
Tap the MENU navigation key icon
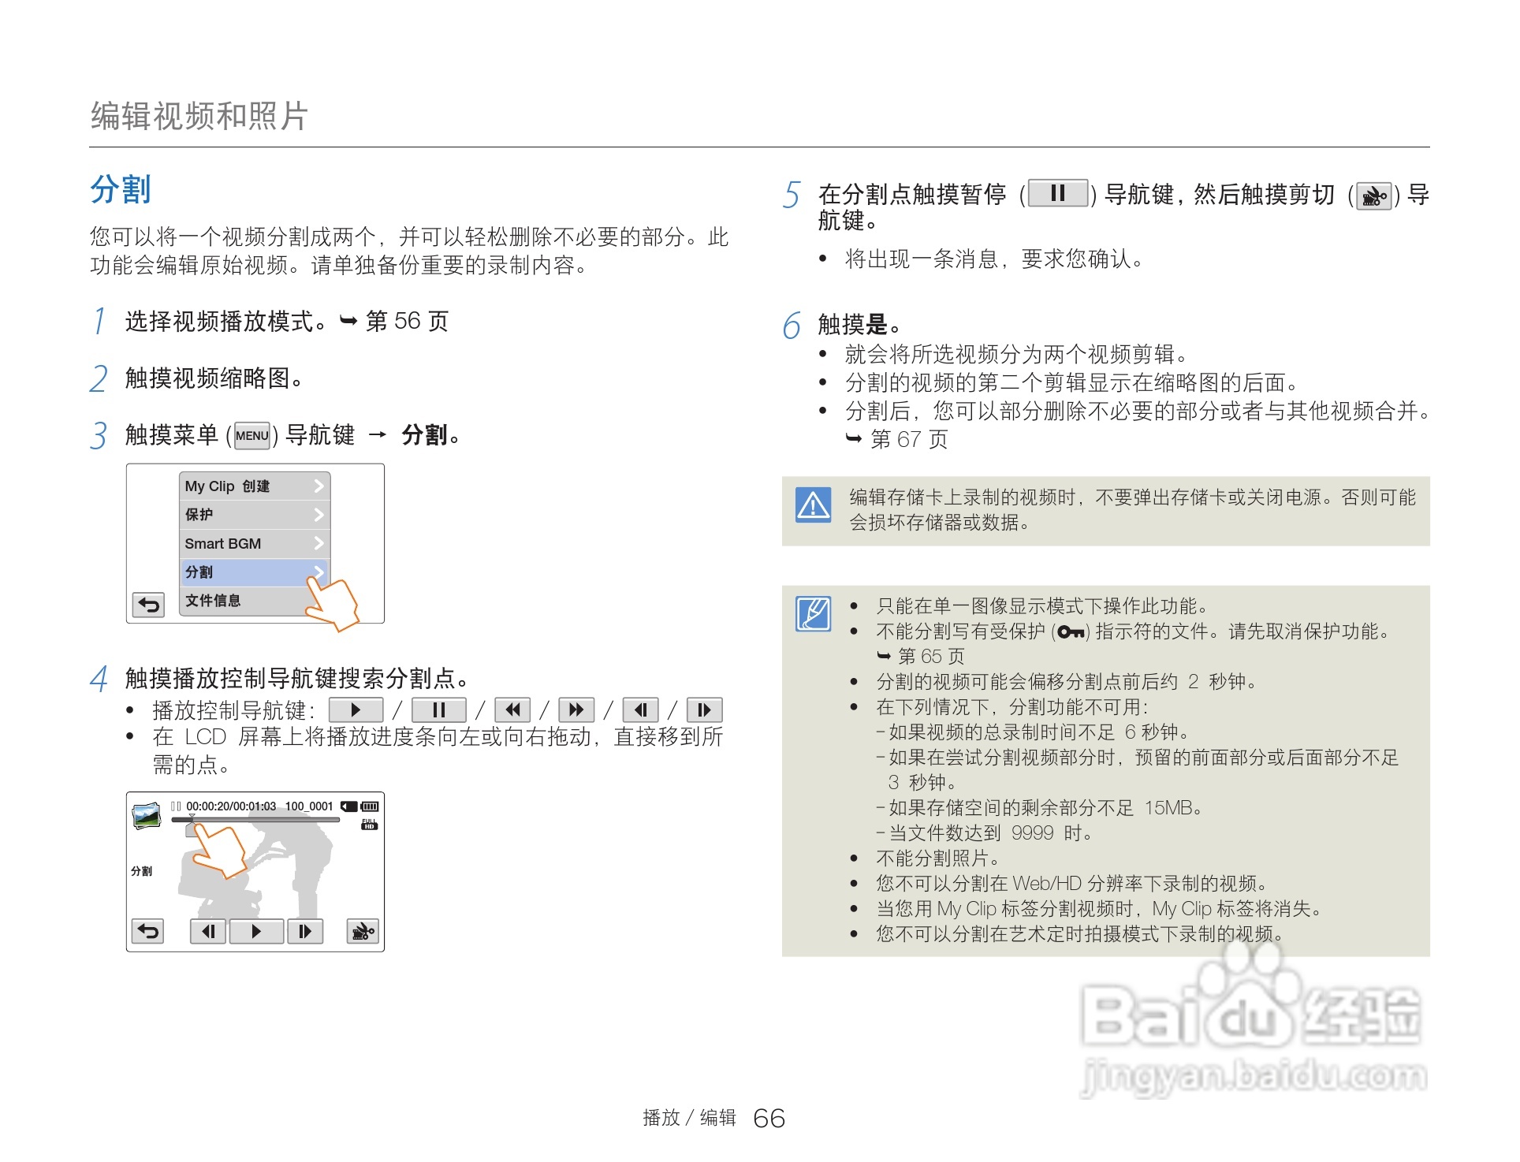pos(251,435)
